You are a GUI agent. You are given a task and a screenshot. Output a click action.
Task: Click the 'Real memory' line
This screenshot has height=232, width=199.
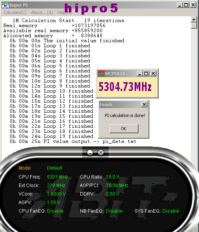(x=54, y=26)
